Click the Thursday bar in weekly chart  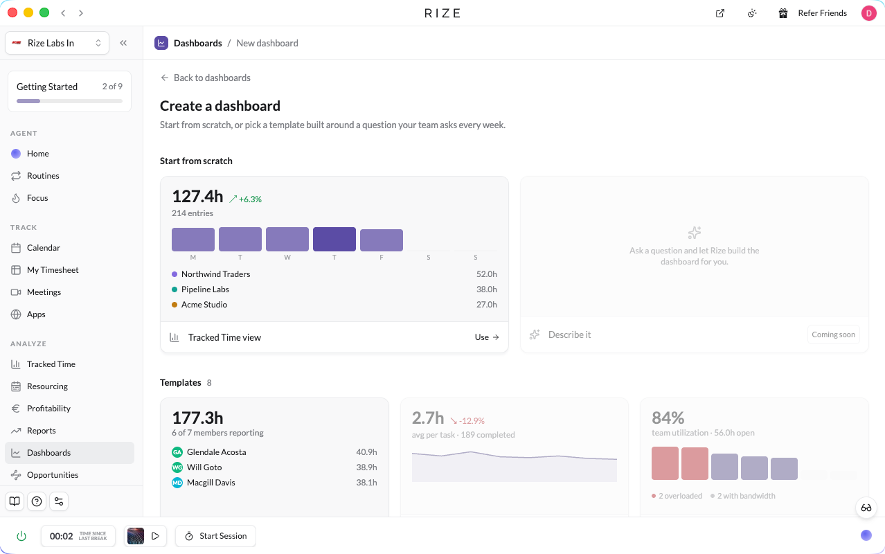(x=334, y=239)
